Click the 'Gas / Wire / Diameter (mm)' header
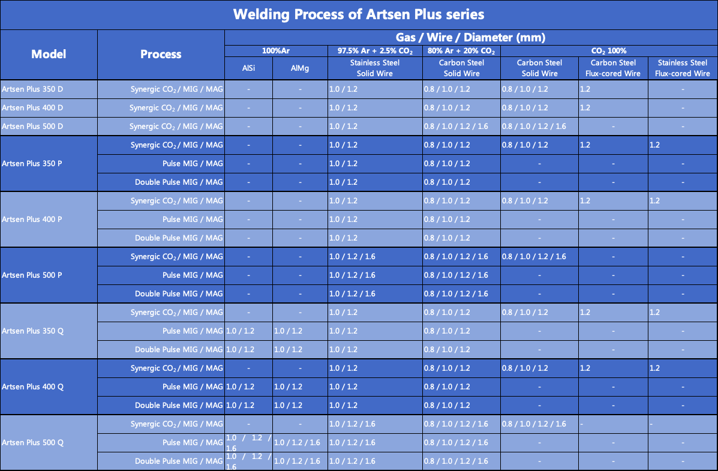718x471 pixels. (471, 38)
